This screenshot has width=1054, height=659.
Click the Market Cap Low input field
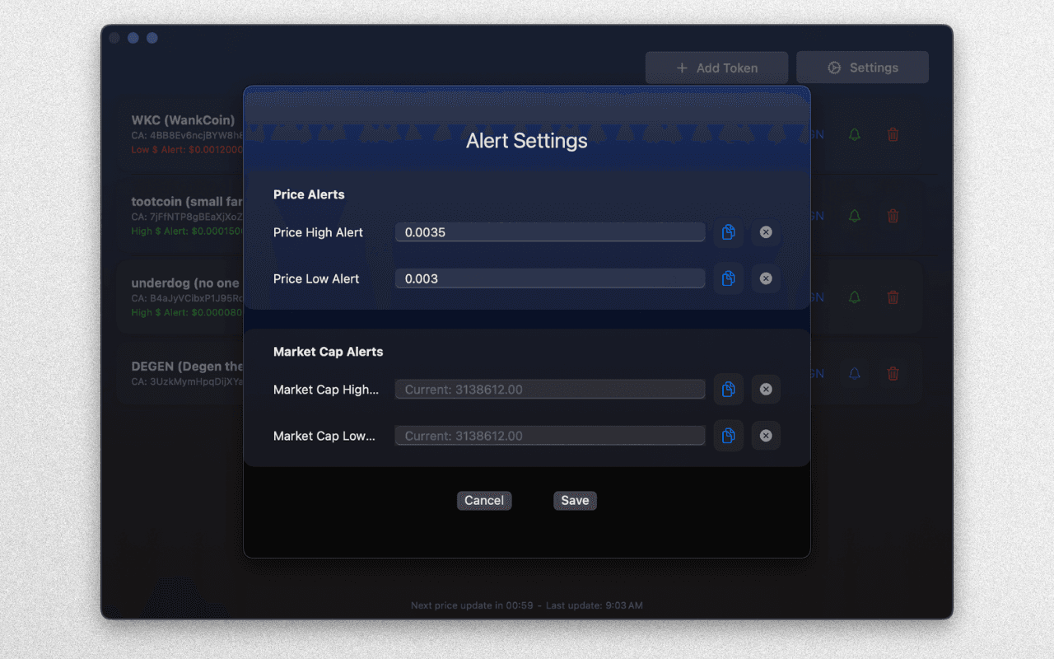pyautogui.click(x=549, y=436)
